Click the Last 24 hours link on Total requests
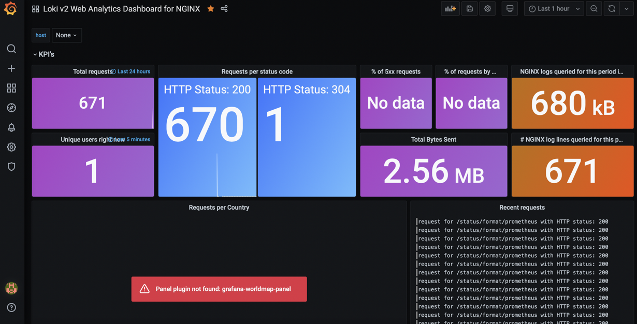The width and height of the screenshot is (637, 324). pyautogui.click(x=135, y=71)
